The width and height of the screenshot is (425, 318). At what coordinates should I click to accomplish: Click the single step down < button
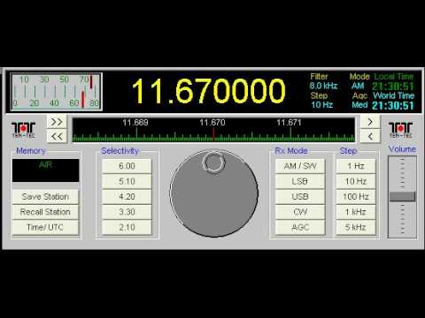370,136
